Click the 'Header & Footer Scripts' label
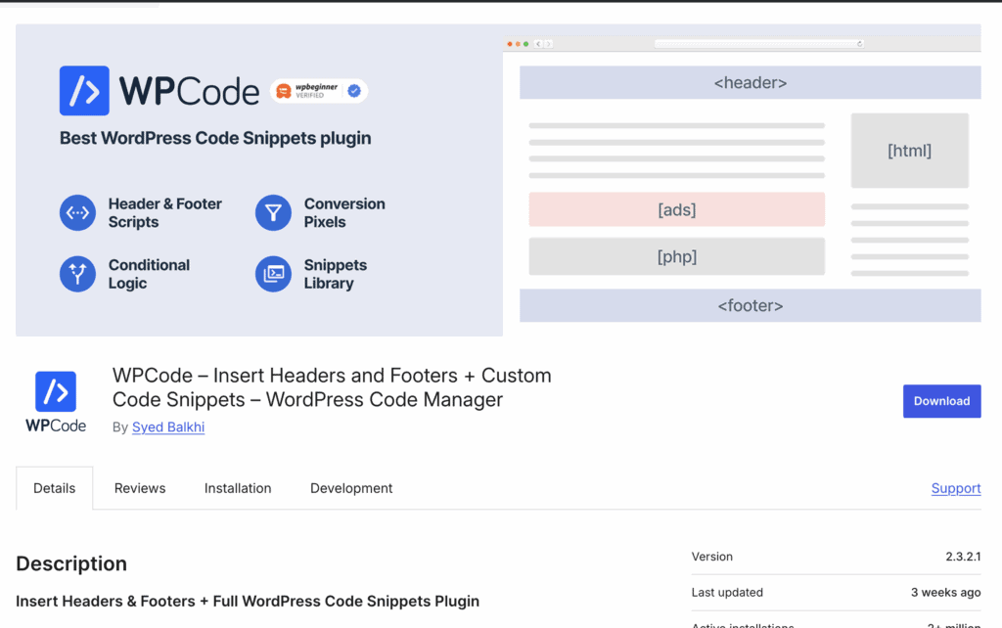Viewport: 1002px width, 628px height. (x=164, y=212)
